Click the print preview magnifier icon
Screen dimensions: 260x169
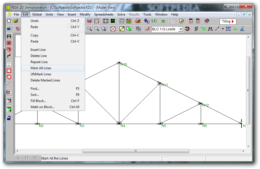pos(182,21)
